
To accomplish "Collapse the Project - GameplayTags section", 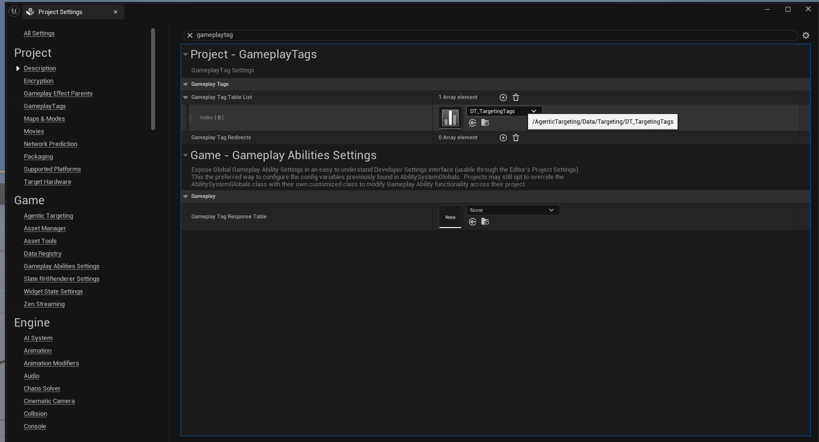I will [x=186, y=54].
